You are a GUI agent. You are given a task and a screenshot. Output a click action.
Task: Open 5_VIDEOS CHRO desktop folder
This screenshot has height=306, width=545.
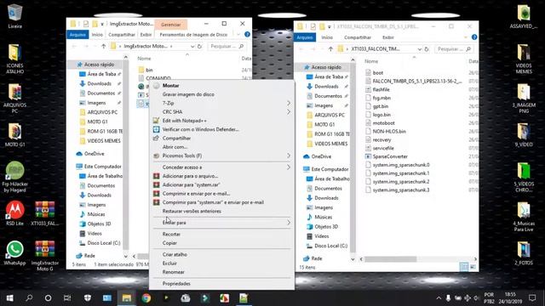tap(524, 177)
